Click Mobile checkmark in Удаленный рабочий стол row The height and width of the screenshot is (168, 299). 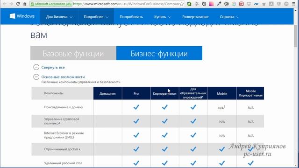tap(222, 163)
